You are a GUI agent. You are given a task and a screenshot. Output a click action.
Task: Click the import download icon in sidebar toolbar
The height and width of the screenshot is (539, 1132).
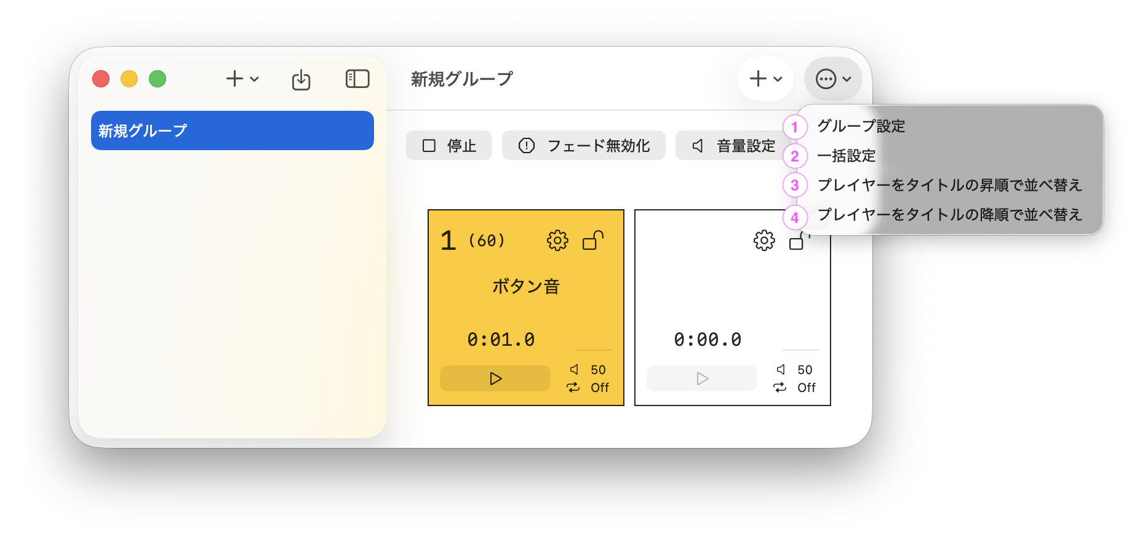pos(301,80)
